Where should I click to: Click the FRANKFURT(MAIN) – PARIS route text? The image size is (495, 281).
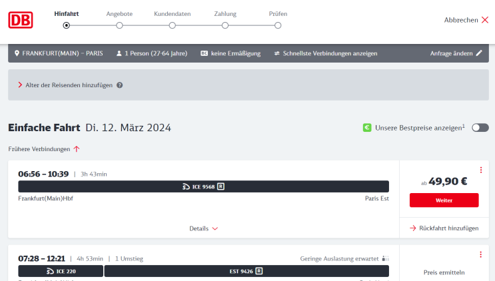tap(63, 53)
